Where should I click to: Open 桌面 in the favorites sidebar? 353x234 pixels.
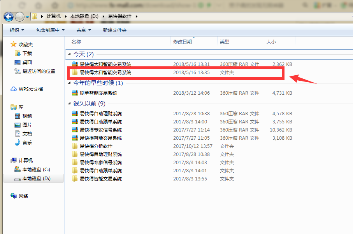click(x=27, y=62)
